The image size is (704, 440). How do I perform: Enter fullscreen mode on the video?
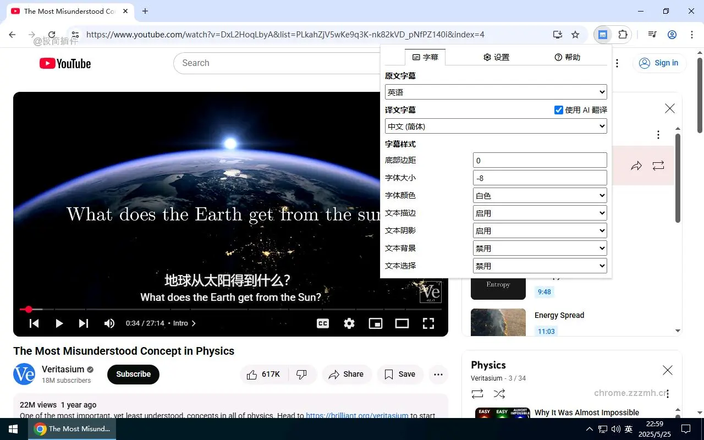(428, 323)
